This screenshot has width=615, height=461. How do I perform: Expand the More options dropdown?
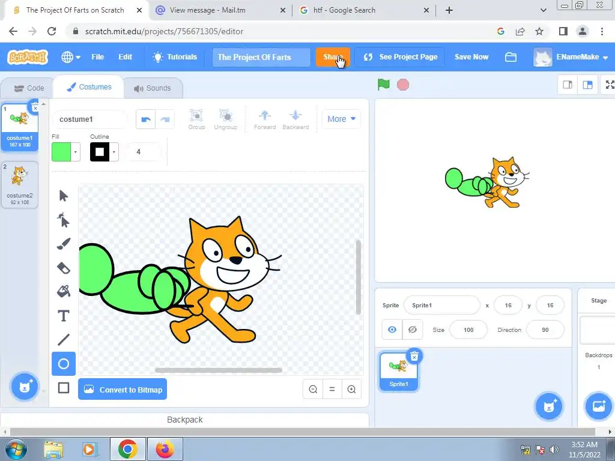point(341,119)
